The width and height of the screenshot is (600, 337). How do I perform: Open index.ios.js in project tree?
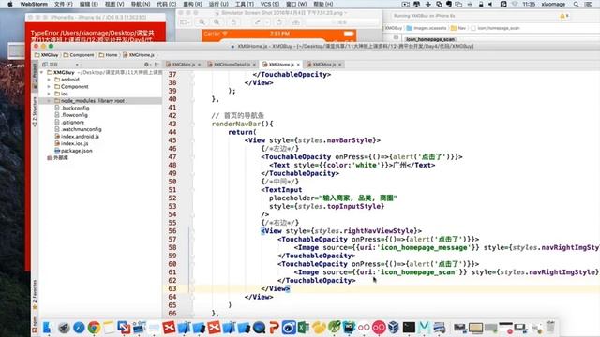click(71, 143)
